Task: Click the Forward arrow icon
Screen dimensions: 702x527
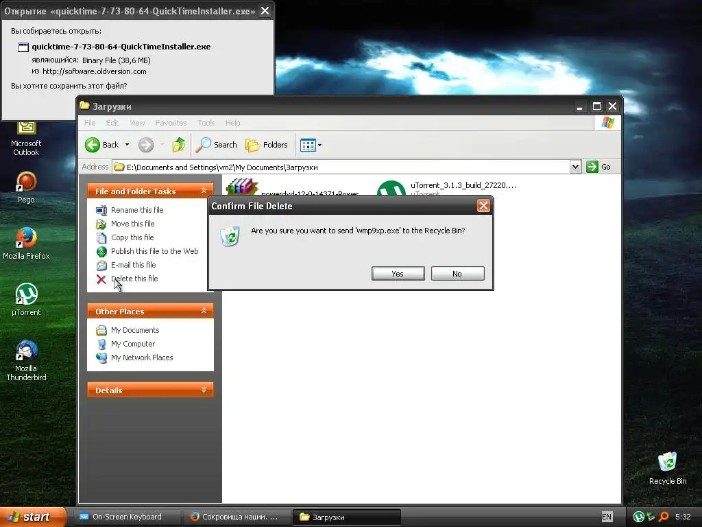Action: pyautogui.click(x=146, y=145)
